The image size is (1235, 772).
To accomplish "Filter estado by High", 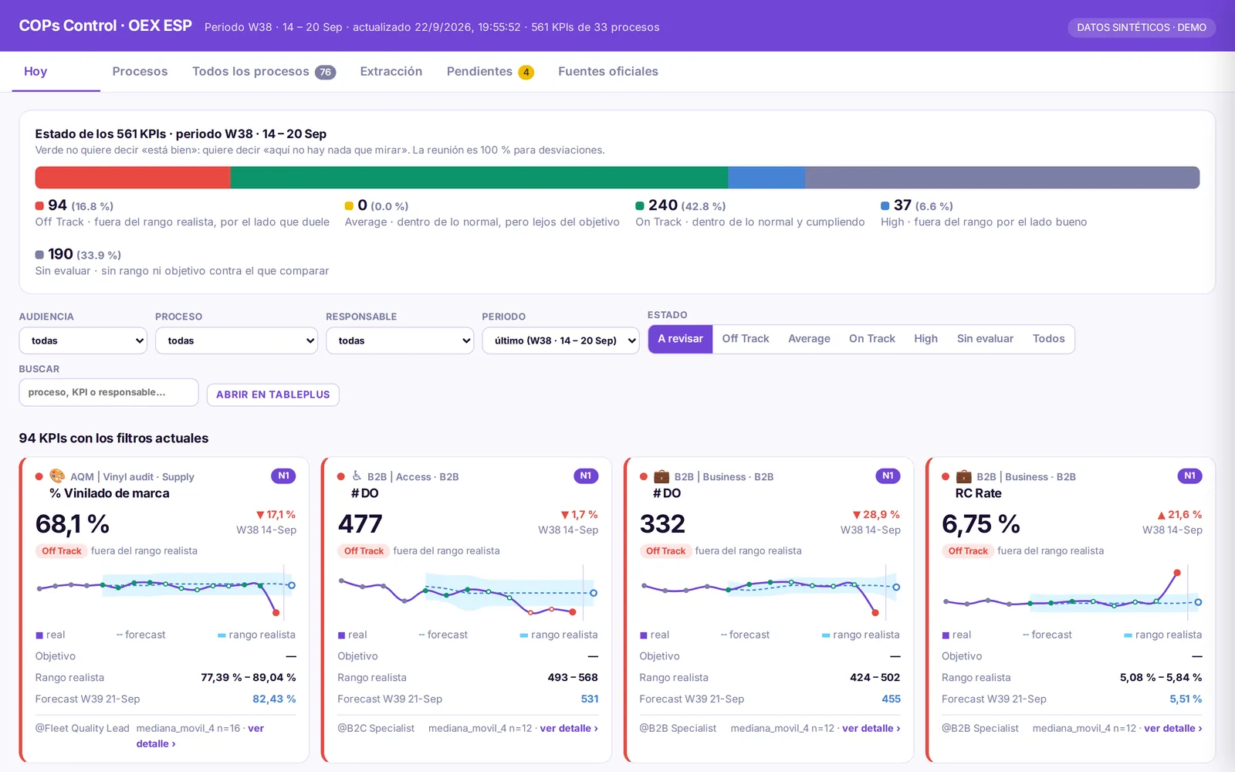I will [x=925, y=339].
